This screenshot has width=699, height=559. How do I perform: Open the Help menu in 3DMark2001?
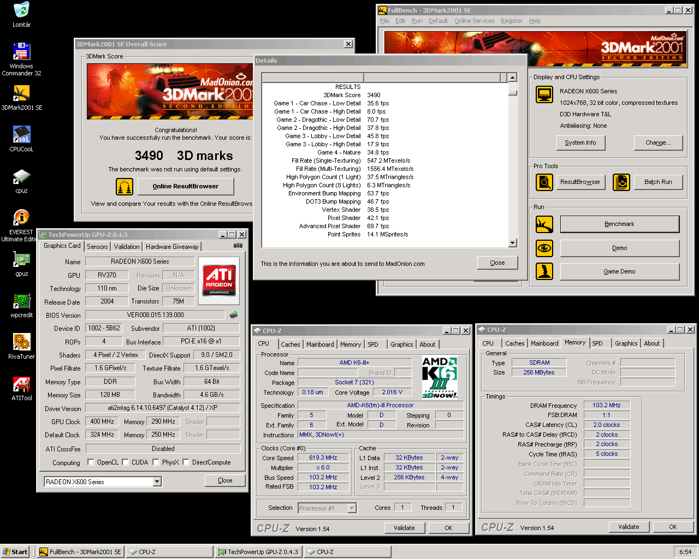pyautogui.click(x=535, y=21)
